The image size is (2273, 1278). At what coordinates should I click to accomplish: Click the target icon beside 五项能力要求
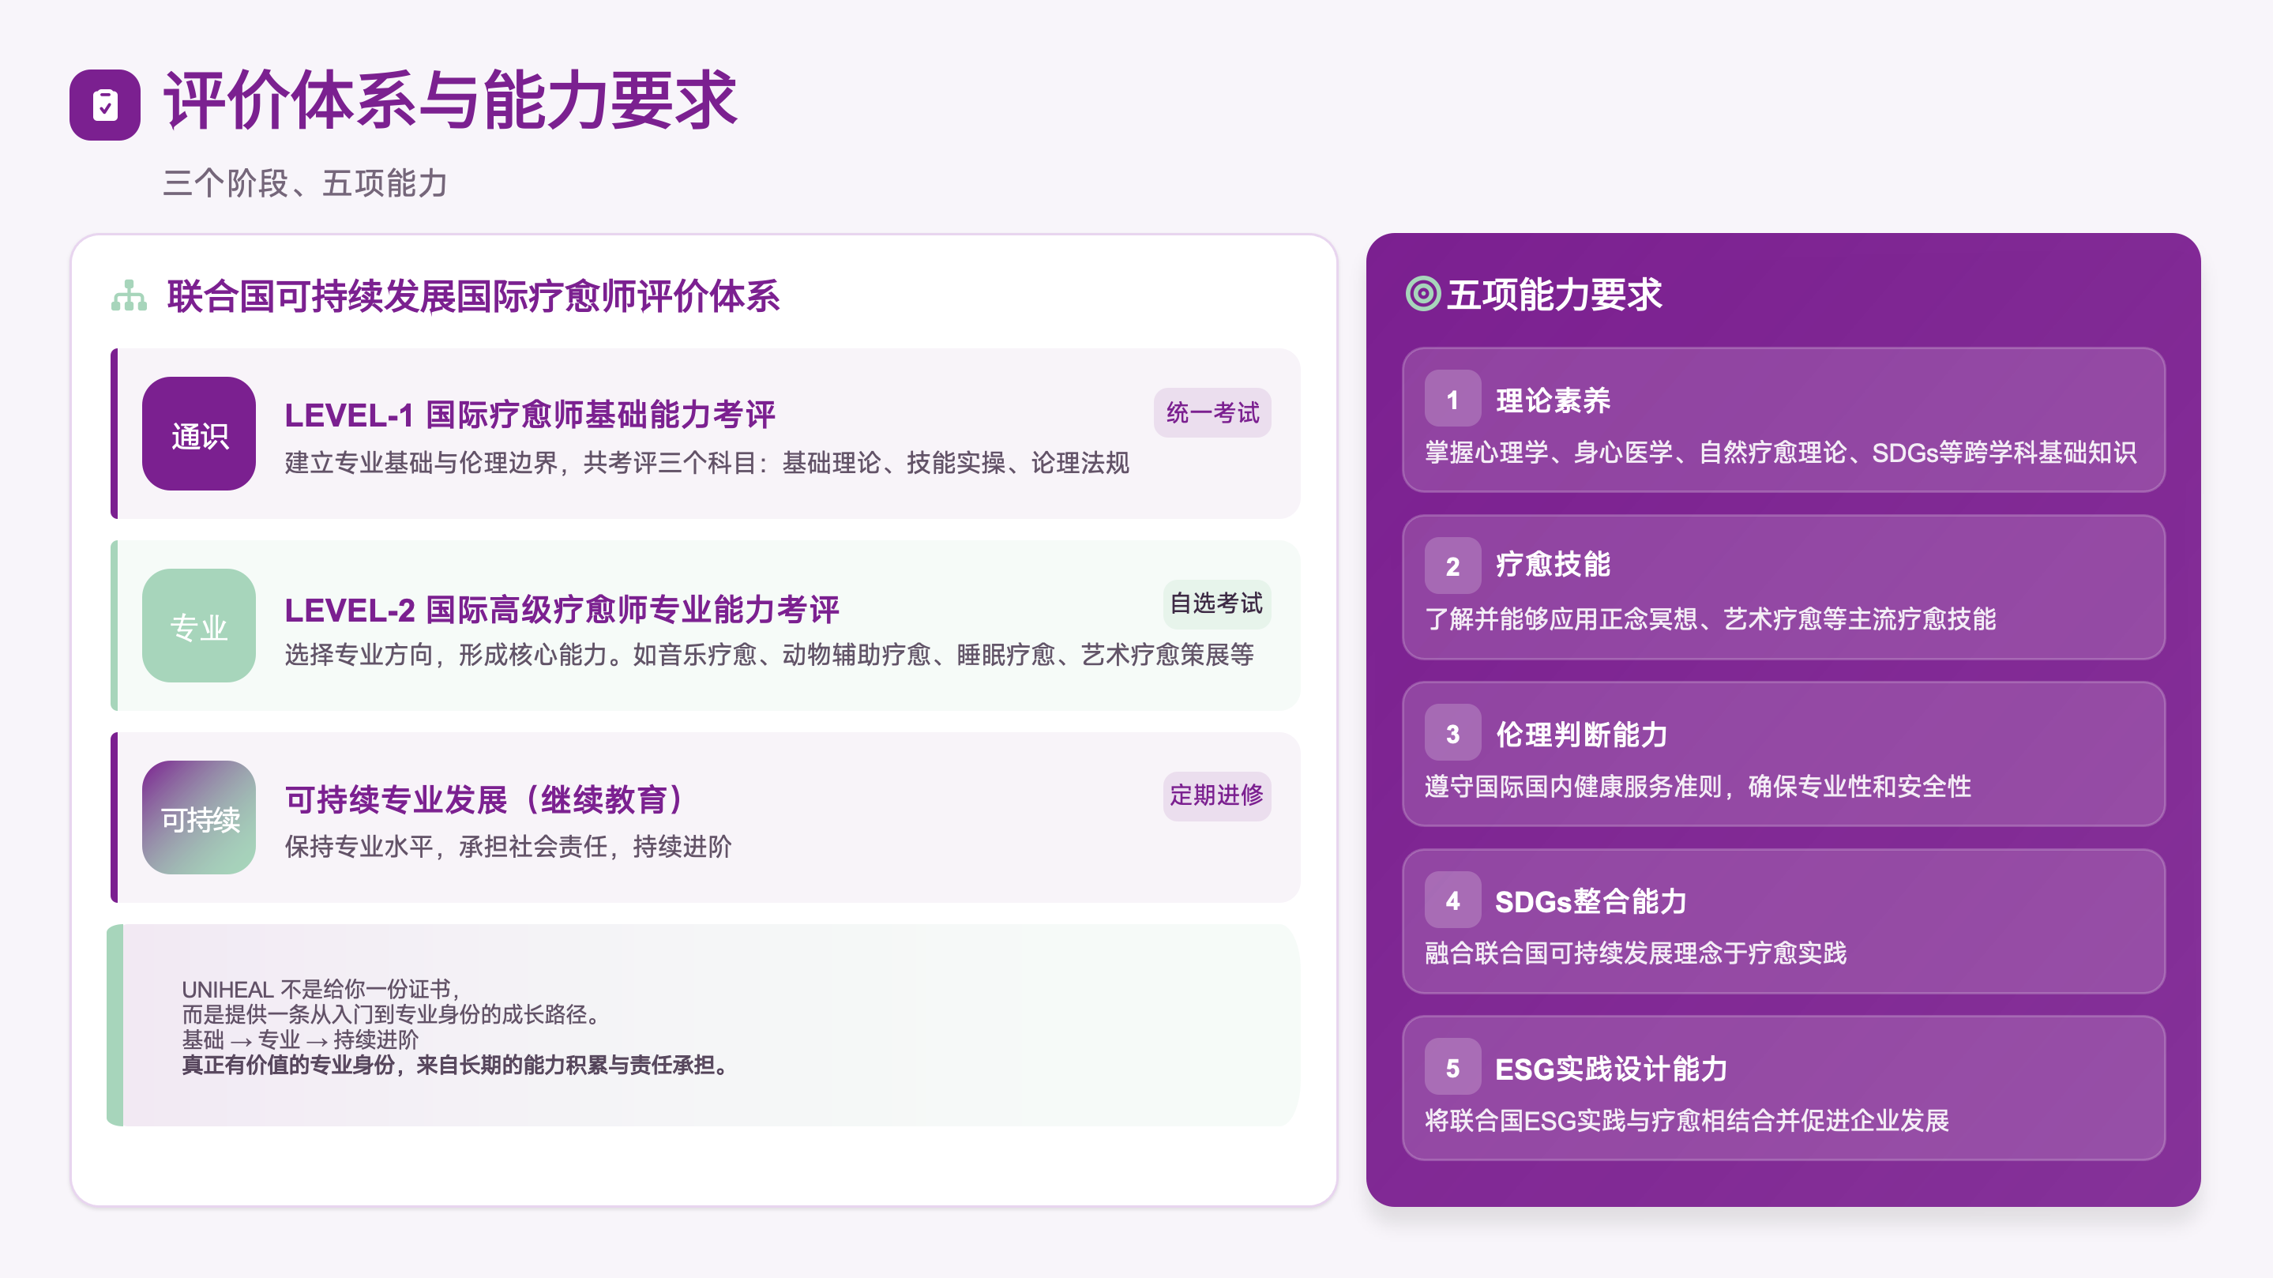pos(1422,294)
